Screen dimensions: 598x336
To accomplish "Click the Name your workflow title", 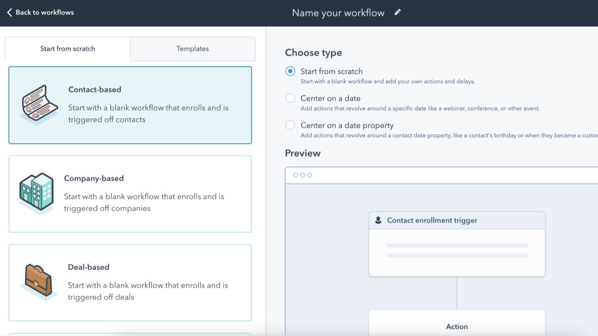I will pyautogui.click(x=338, y=13).
